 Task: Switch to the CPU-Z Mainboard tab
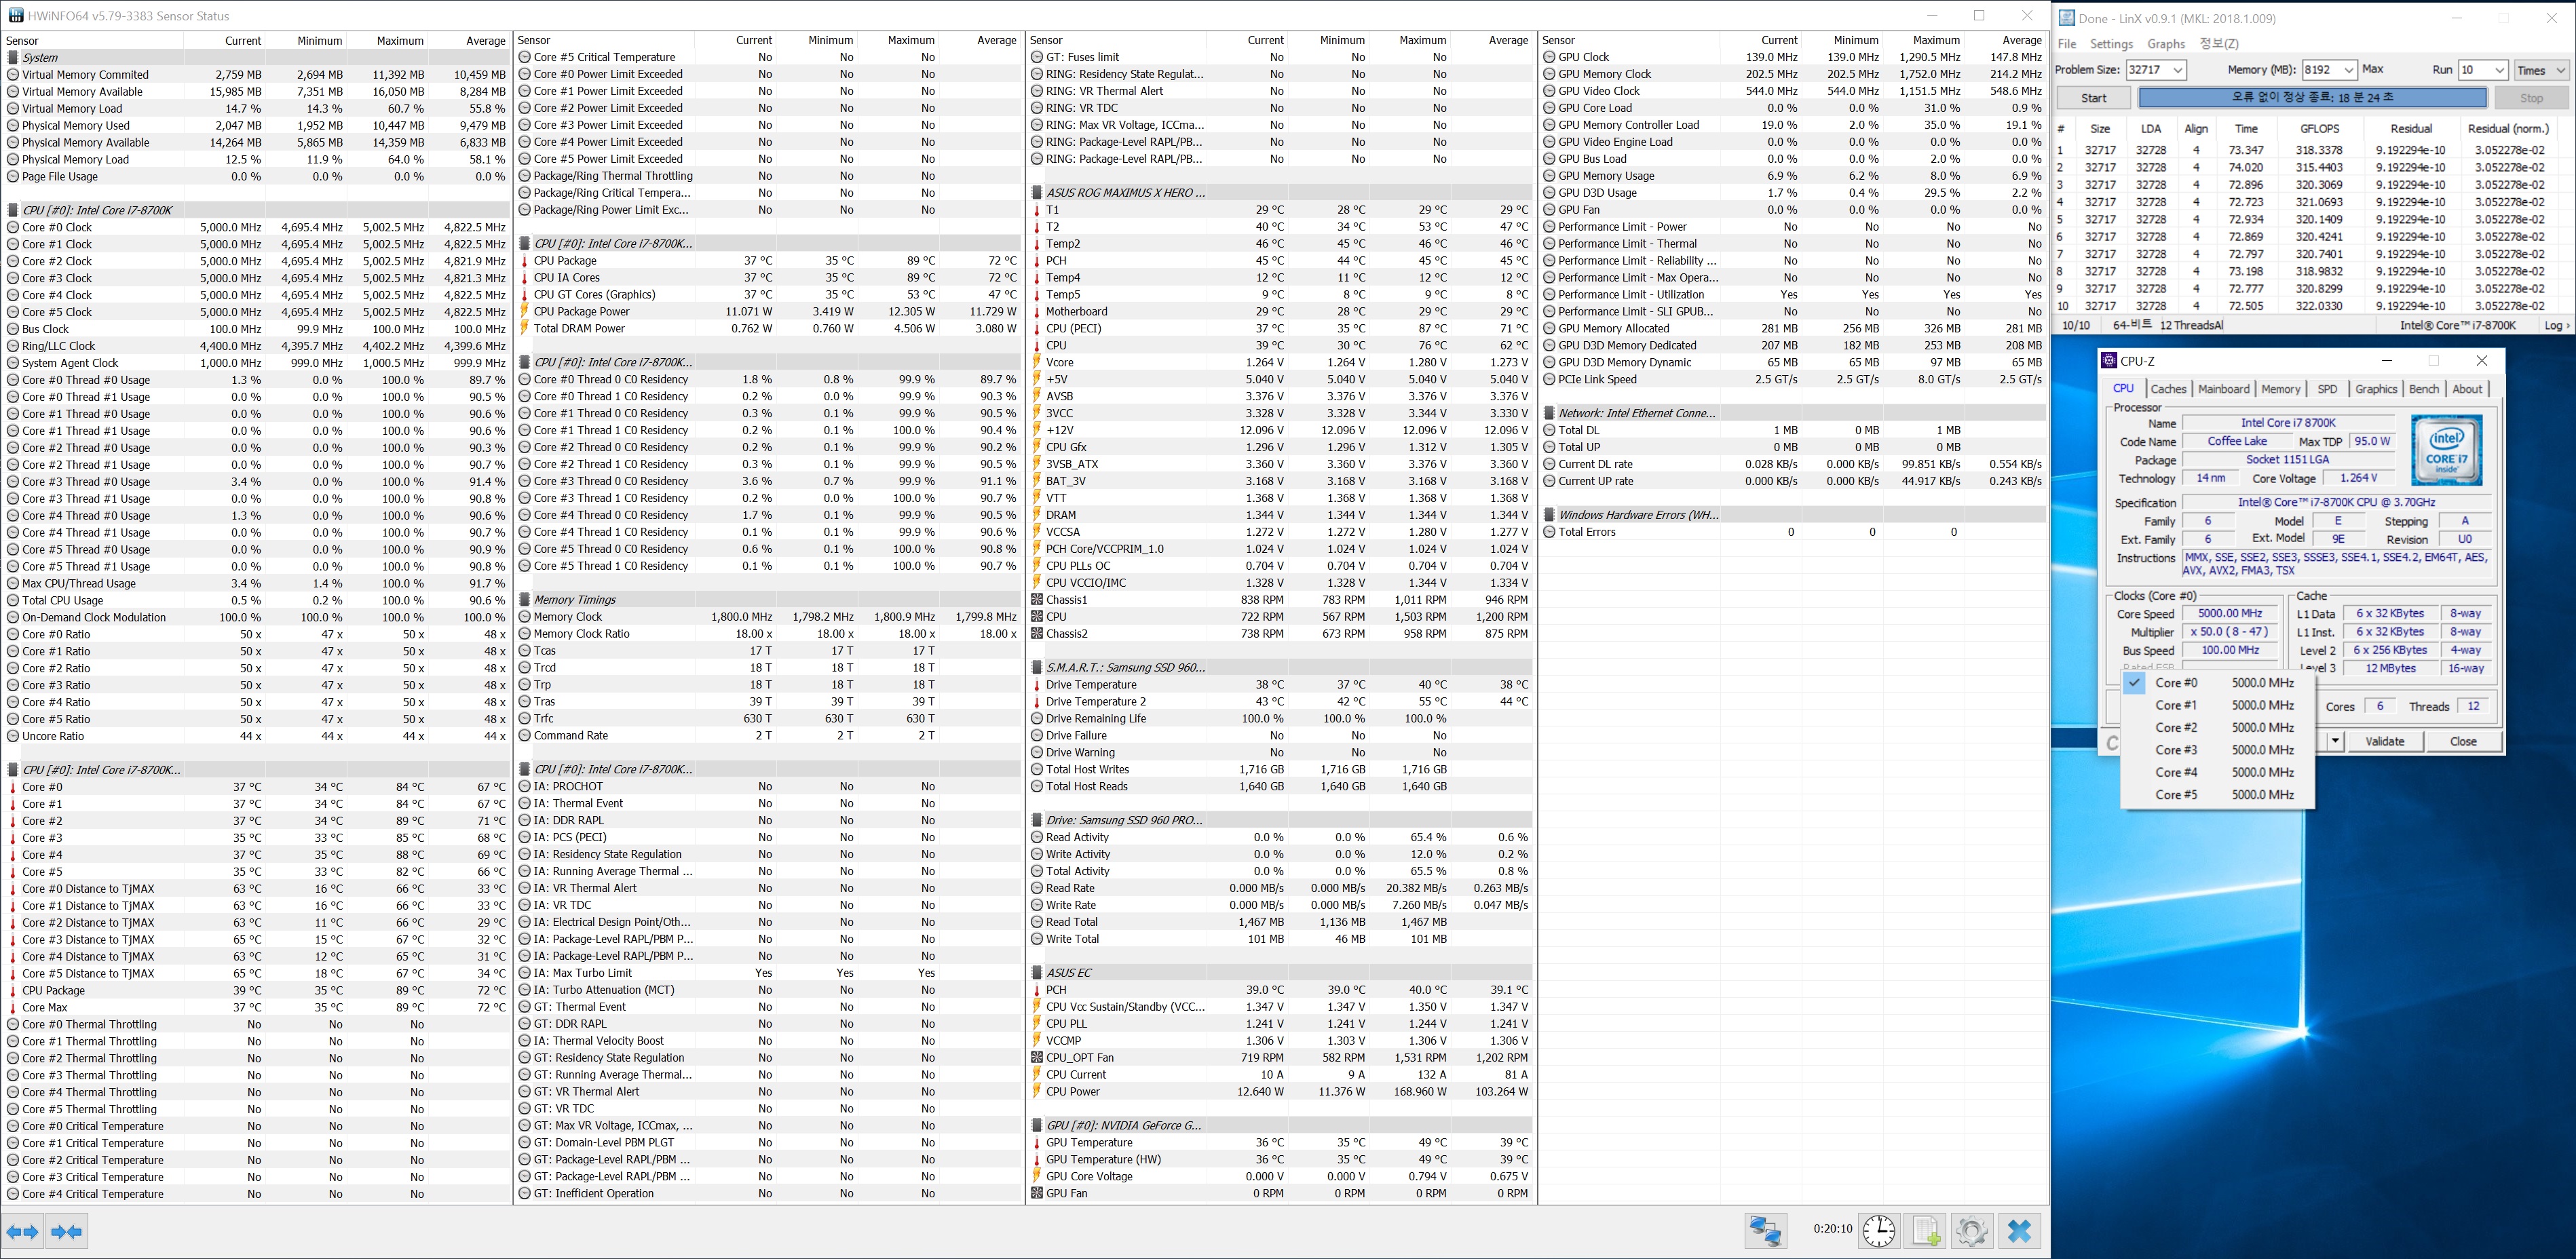2223,389
